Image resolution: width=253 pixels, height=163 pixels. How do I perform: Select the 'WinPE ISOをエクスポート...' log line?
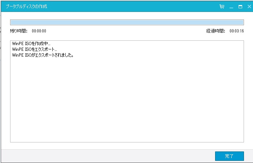click(34, 49)
